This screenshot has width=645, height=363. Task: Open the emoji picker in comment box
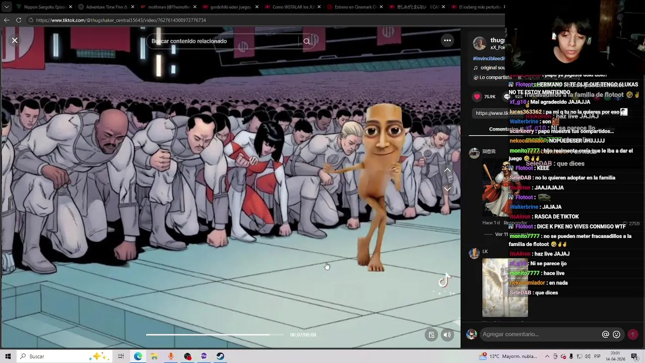tap(616, 334)
